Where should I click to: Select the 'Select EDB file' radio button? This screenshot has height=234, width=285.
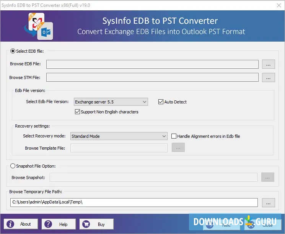coord(13,51)
